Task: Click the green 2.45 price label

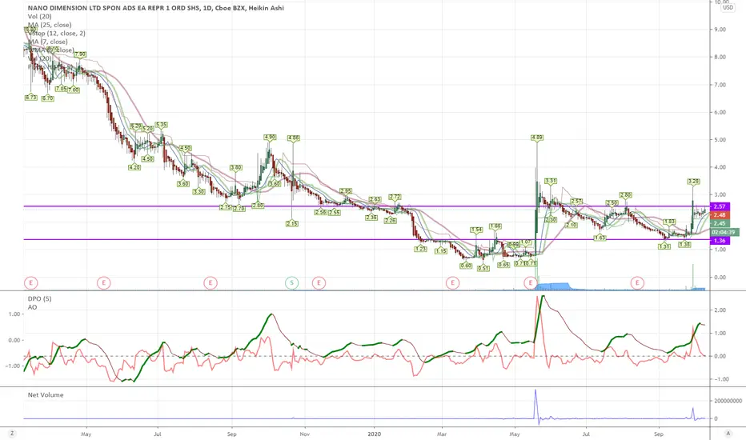Action: (720, 223)
